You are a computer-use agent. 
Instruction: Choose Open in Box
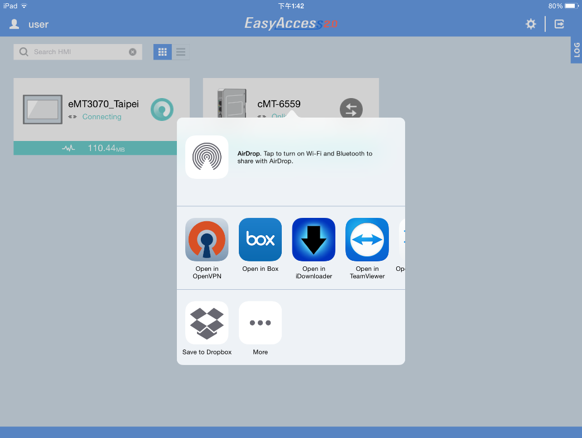[x=260, y=240]
